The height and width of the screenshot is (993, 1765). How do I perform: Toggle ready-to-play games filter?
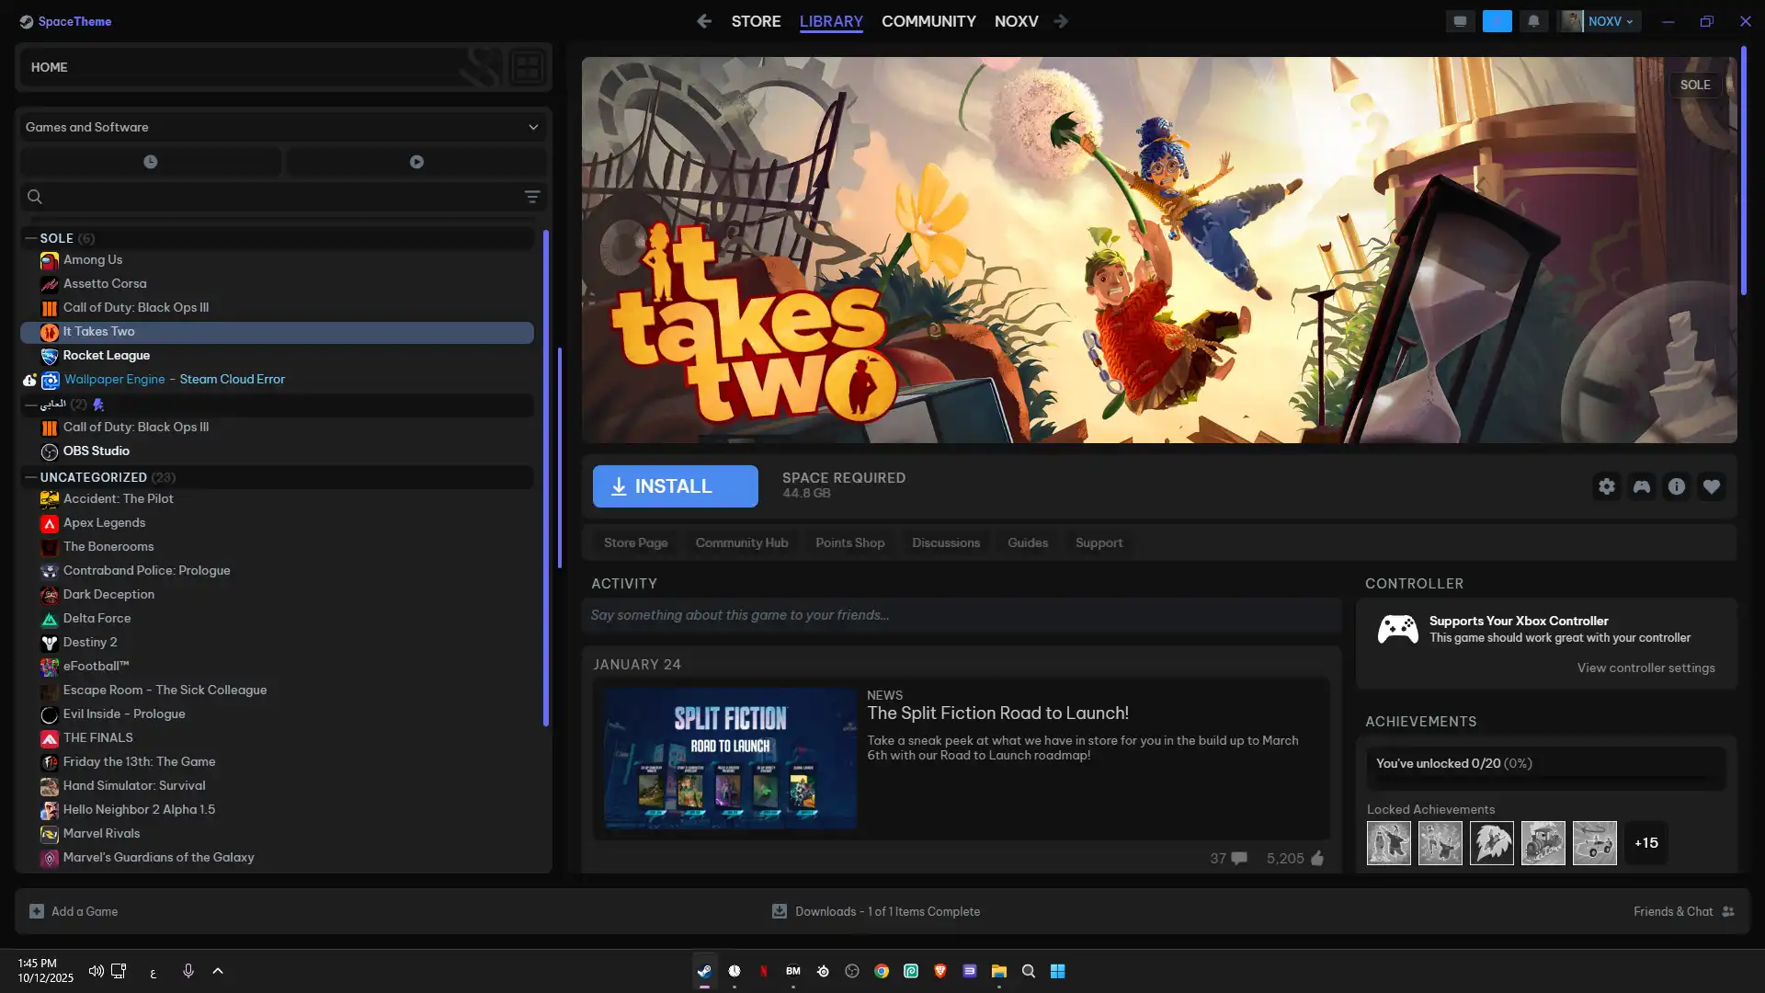pos(416,162)
